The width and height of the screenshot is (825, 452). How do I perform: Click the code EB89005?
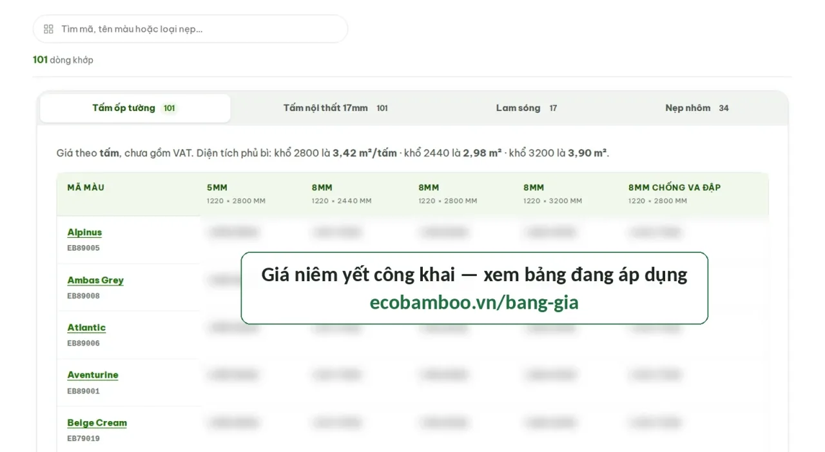[x=83, y=248]
